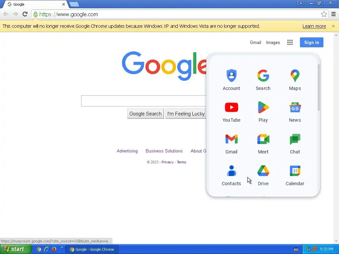Click the on-screen keyboard tray icon
This screenshot has height=254, width=339.
click(x=296, y=249)
